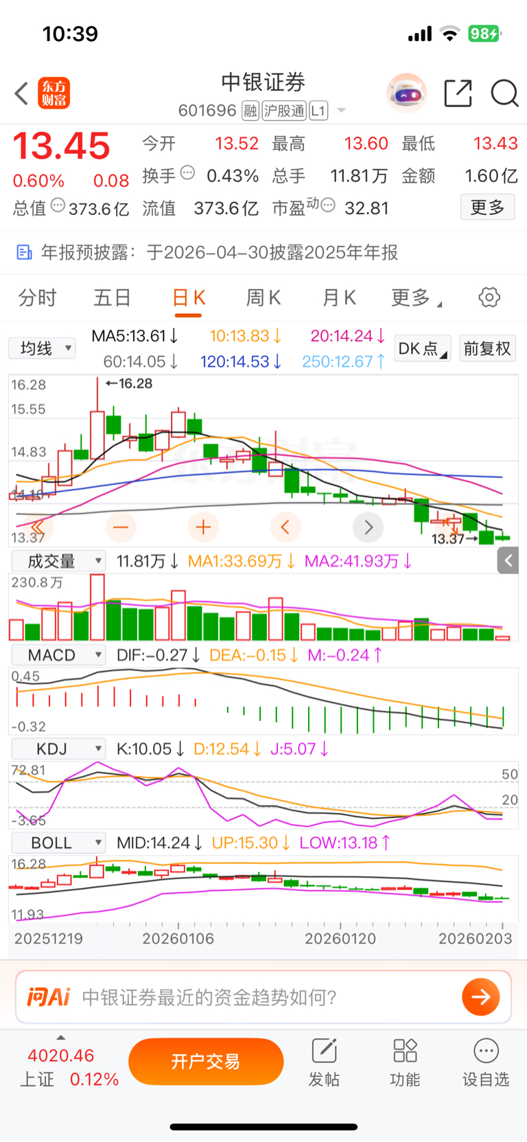
Task: Tap the 开户交易 button
Action: (206, 1062)
